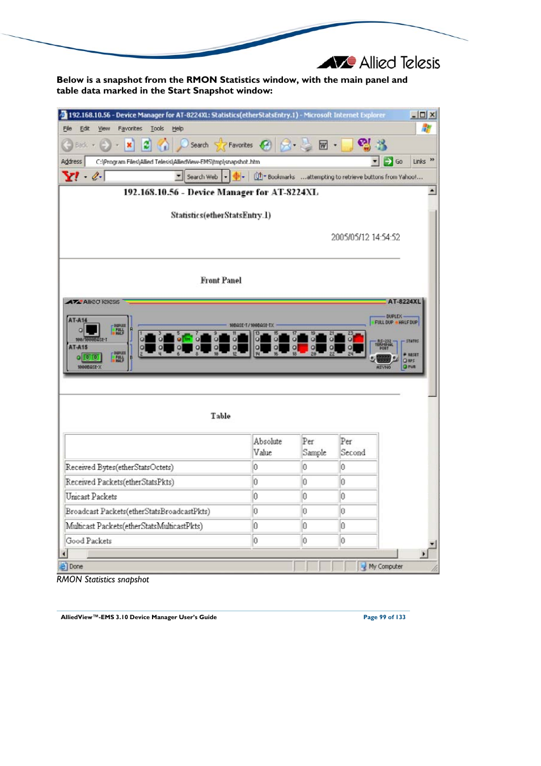
Task: Open the Favorites menu
Action: [130, 129]
